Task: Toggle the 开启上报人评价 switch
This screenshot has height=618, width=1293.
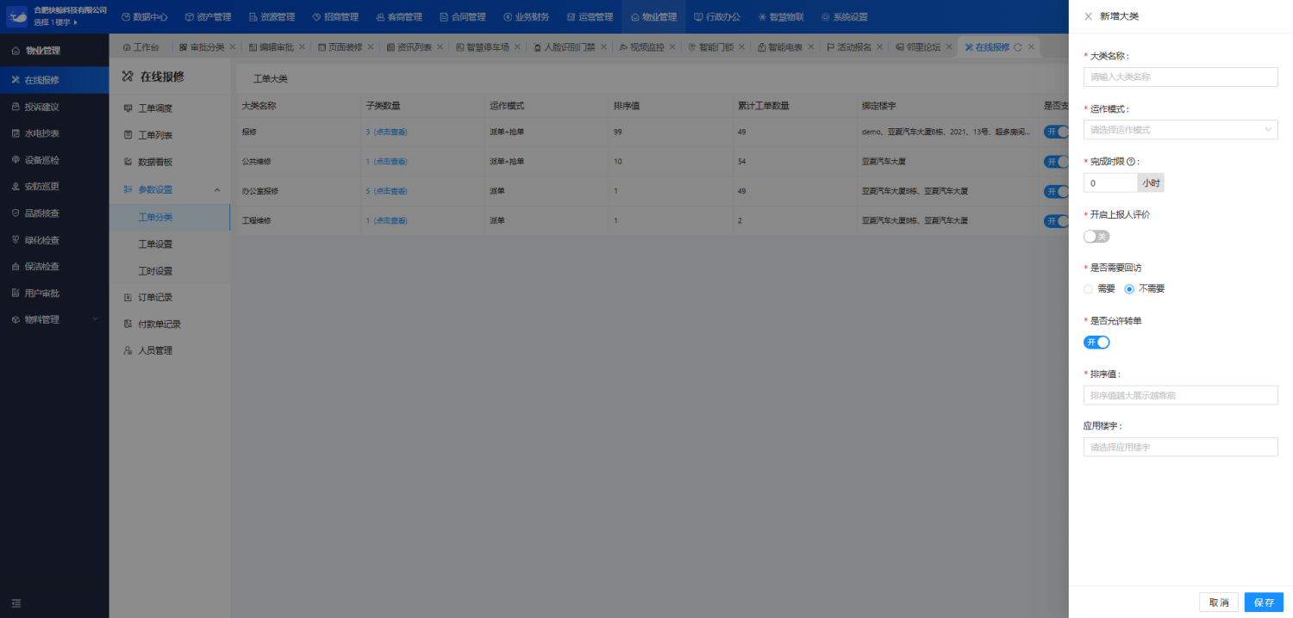Action: [1096, 236]
